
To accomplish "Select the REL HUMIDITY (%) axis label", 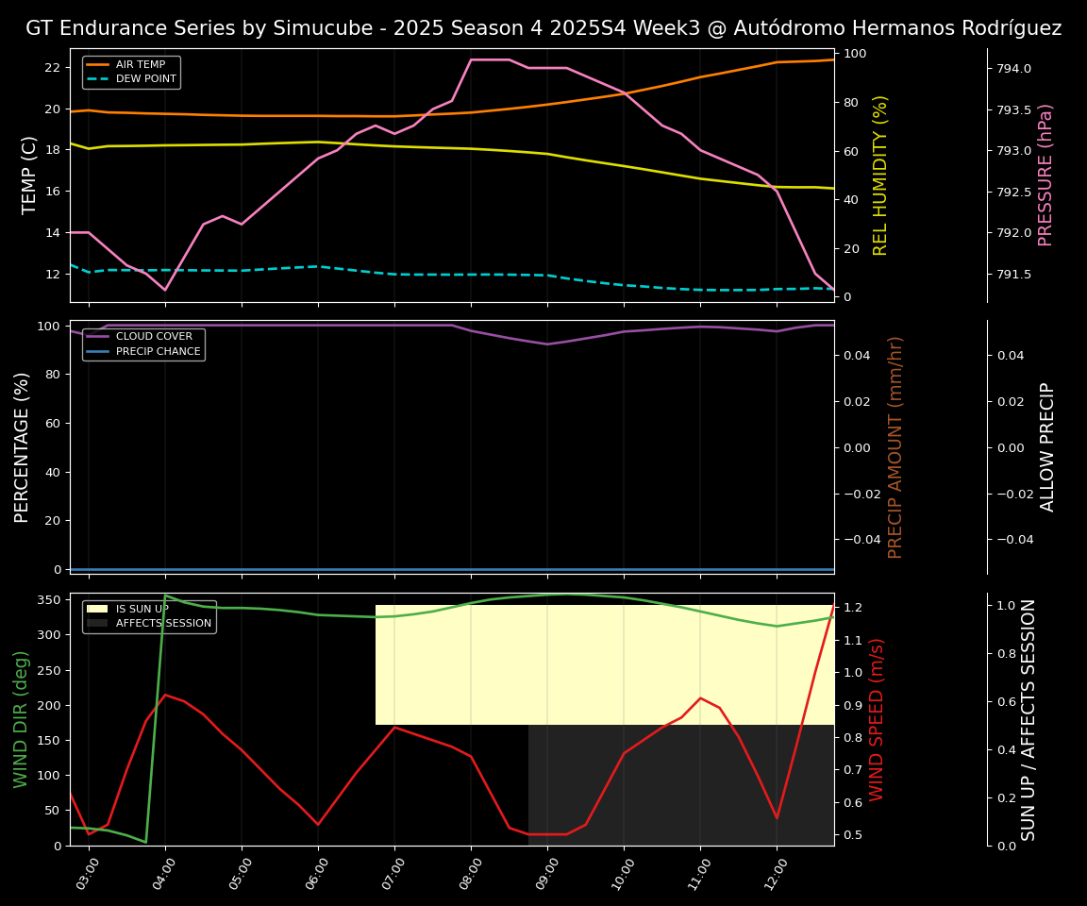I will (880, 175).
